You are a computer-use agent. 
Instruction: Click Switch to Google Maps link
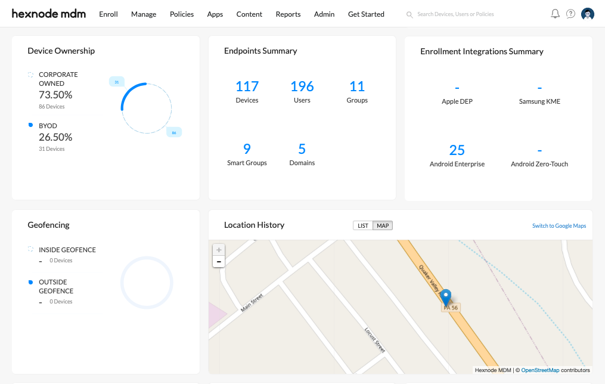pos(559,226)
